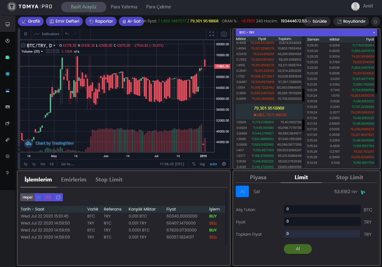
Task: Switch to the Emirlerim tab
Action: pos(74,179)
